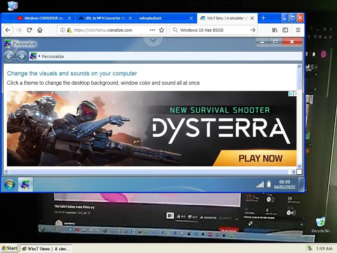This screenshot has height=253, width=337.
Task: Click the Show desktop strip in simulator
Action: click(x=301, y=184)
